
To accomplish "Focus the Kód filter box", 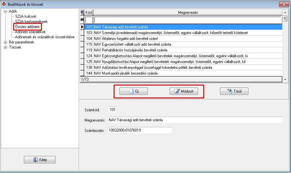I will pos(88,20).
